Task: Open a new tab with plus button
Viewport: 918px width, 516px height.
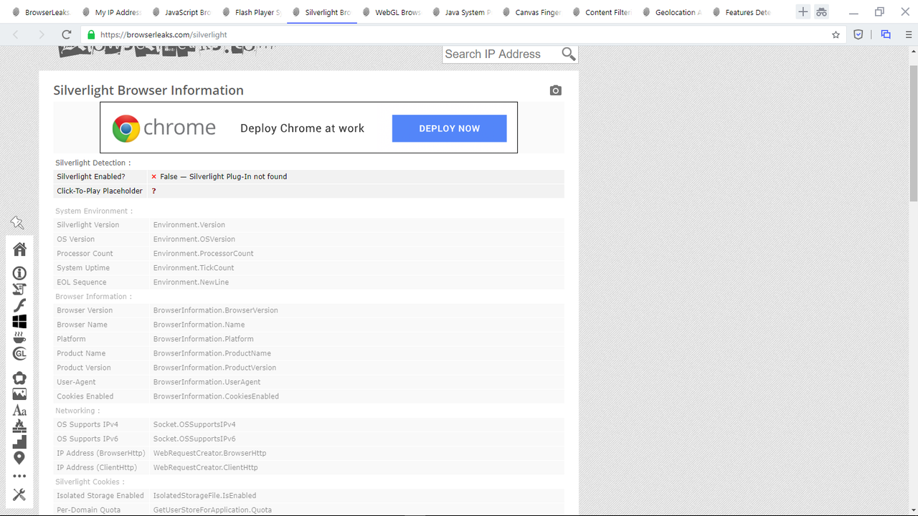Action: click(803, 12)
